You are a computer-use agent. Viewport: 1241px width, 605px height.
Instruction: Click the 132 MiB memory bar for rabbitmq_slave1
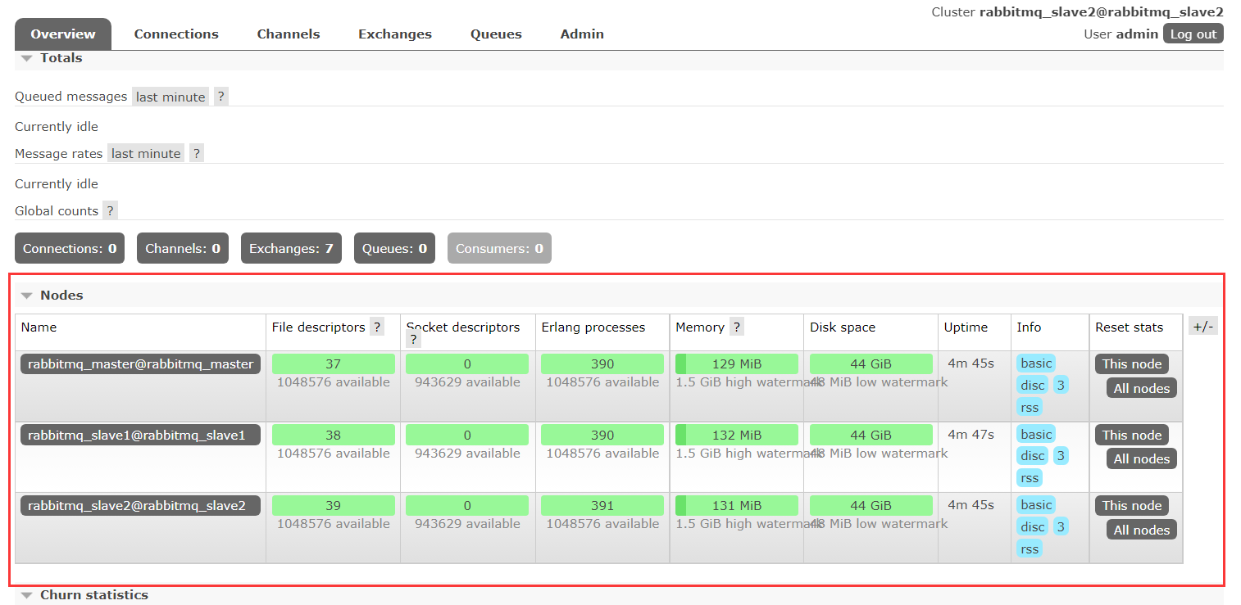point(737,435)
